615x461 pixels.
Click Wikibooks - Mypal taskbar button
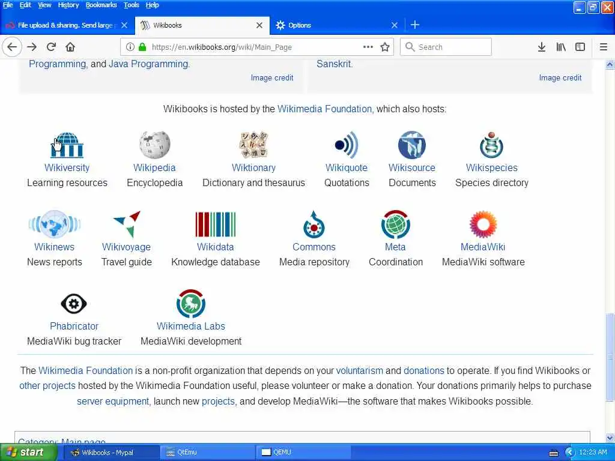pos(111,452)
